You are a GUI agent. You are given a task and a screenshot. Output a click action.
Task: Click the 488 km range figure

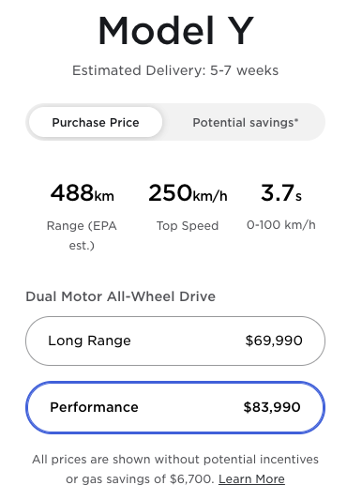(x=82, y=193)
